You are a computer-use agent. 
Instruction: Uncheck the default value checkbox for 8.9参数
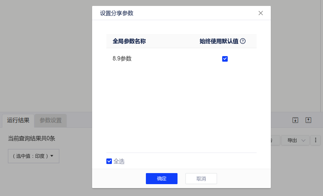click(x=225, y=59)
